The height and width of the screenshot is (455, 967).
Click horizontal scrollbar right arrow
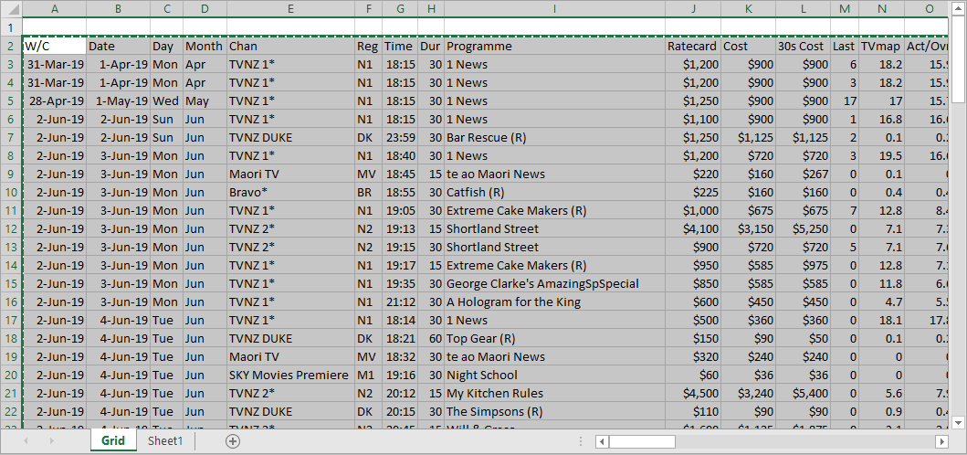pyautogui.click(x=941, y=441)
